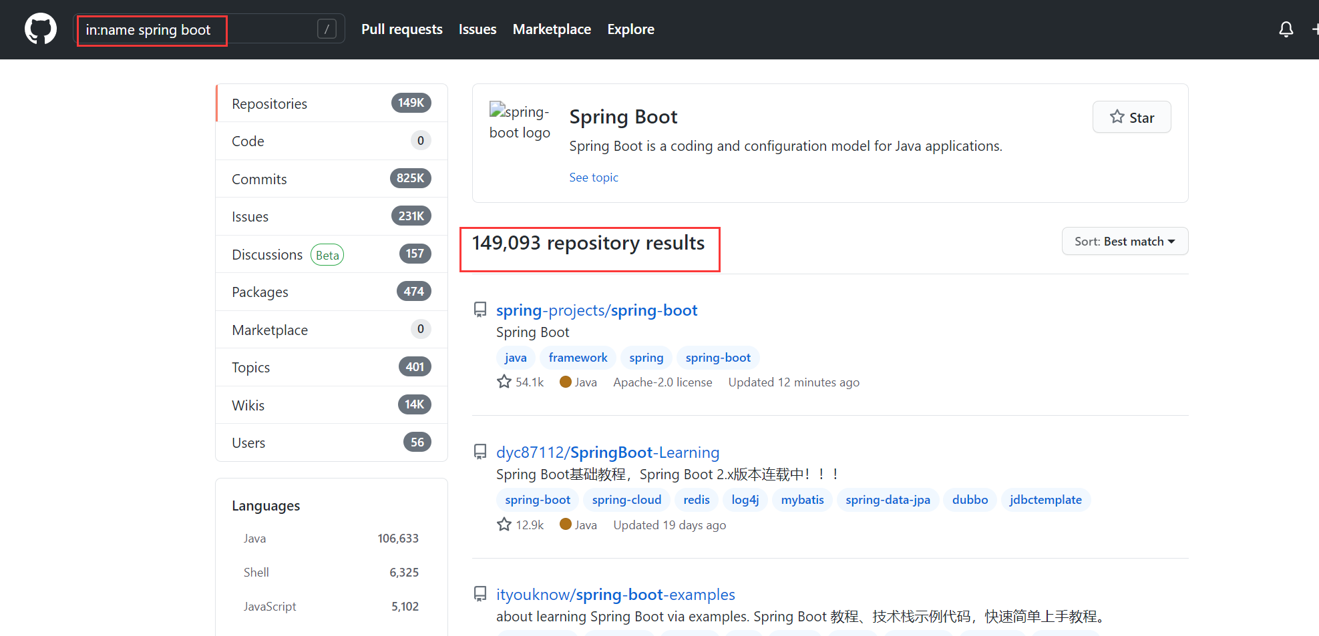Image resolution: width=1319 pixels, height=636 pixels.
Task: Open ityouknow/spring-boot-examples repository
Action: pyautogui.click(x=615, y=595)
